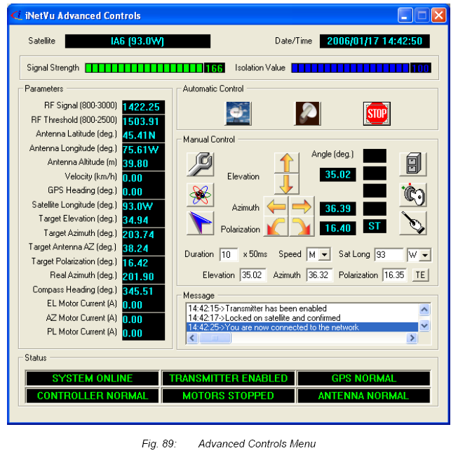458x453 pixels.
Task: Click the Sat Long value field
Action: [389, 255]
